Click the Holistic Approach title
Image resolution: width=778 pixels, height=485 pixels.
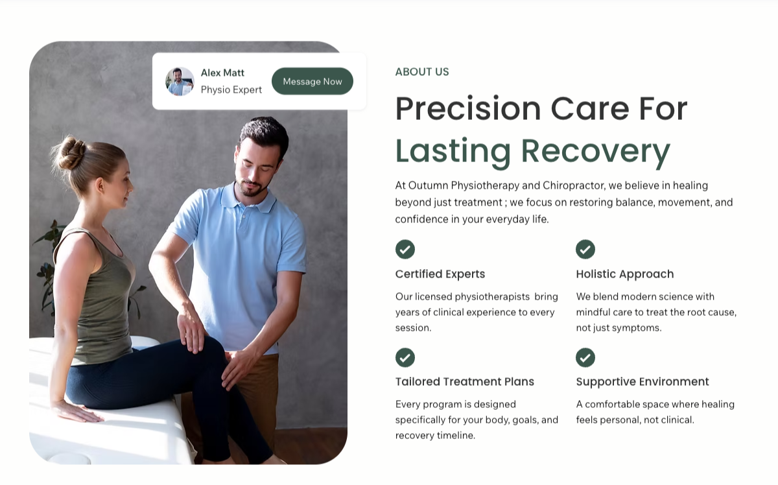[x=625, y=274]
